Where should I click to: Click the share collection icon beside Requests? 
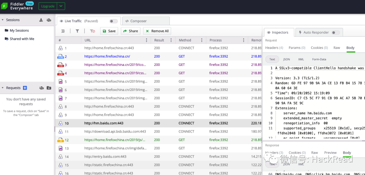(41, 88)
